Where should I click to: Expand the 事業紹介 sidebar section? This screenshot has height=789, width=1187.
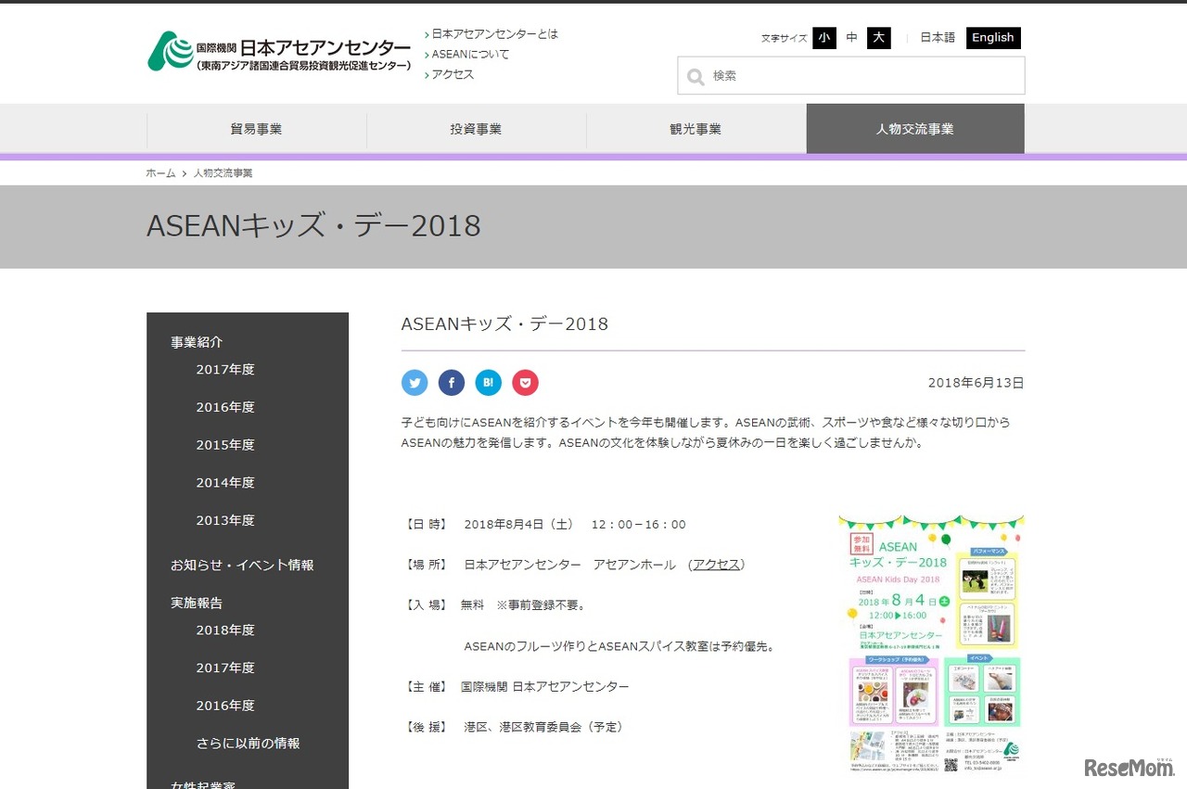pos(195,341)
